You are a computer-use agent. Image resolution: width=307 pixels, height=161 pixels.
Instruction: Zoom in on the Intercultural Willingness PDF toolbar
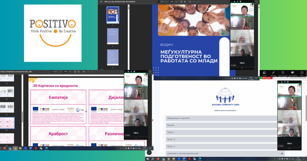pos(176,2)
